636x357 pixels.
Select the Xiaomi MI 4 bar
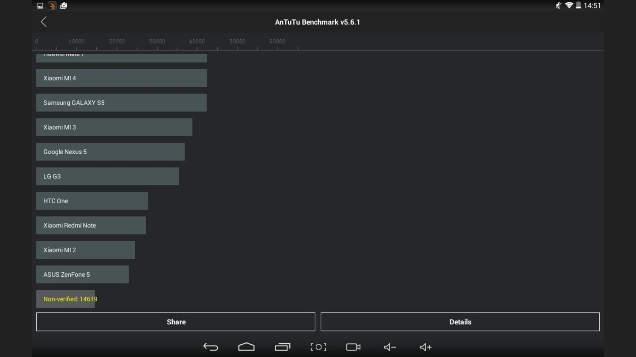click(x=121, y=78)
